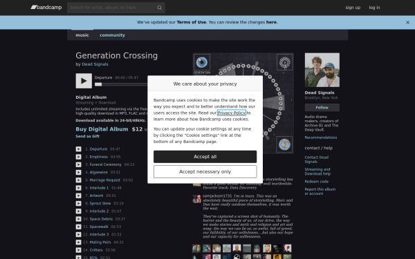Open Emptiness track title link

98,157
